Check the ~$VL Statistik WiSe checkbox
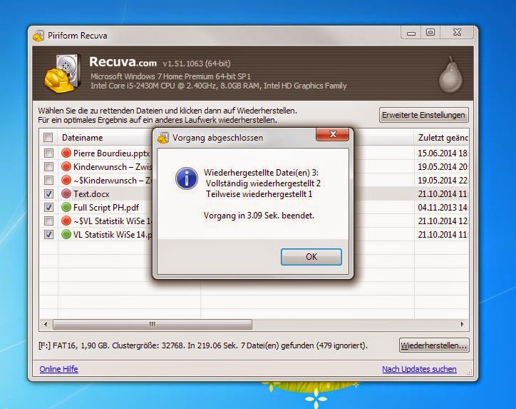This screenshot has width=516, height=409. [x=48, y=221]
